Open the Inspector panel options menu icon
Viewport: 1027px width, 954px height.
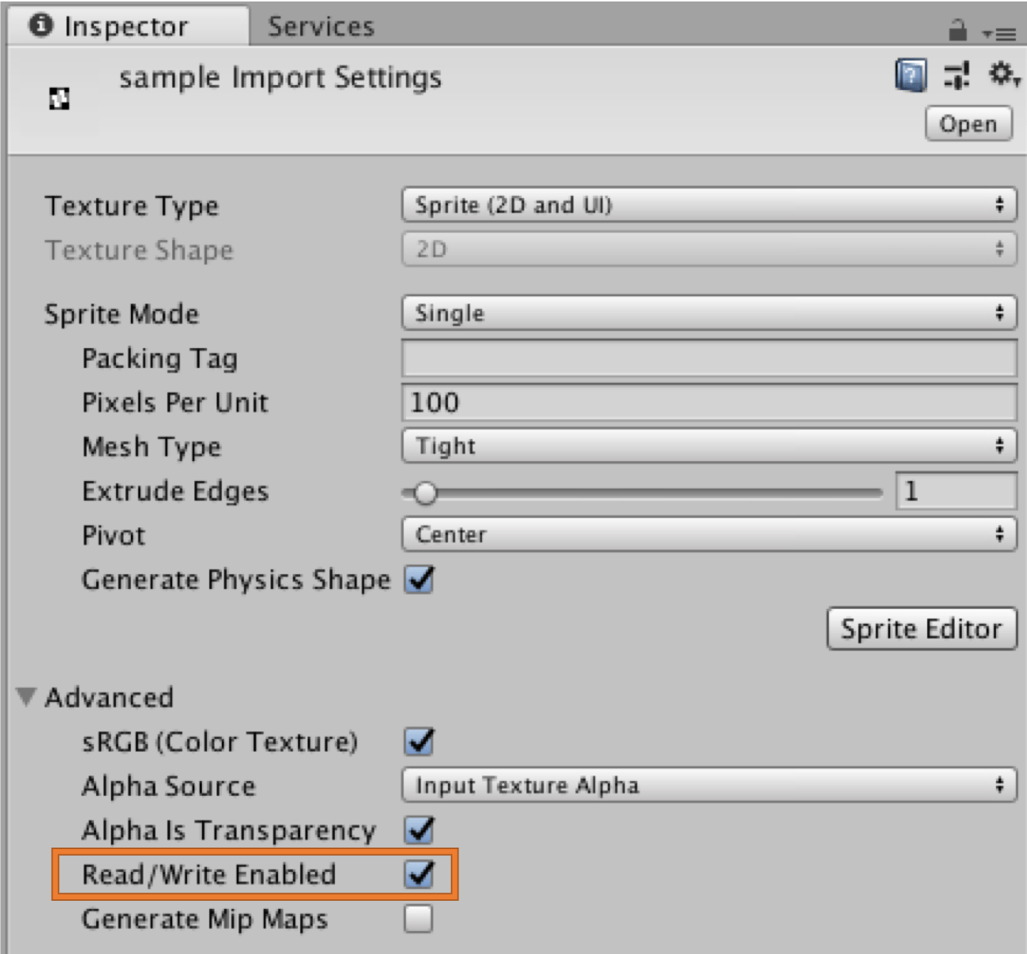(1000, 34)
